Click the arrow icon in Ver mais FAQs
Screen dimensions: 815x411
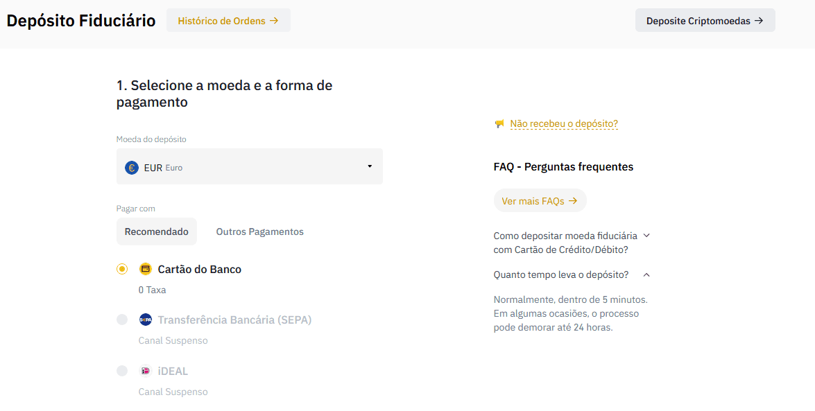[573, 201]
